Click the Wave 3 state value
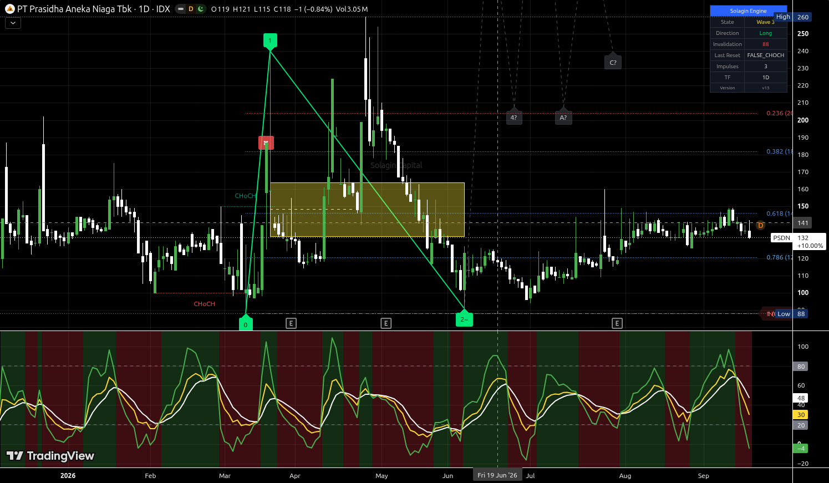 coord(765,22)
